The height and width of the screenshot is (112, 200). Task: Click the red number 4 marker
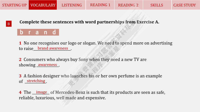click(x=20, y=92)
